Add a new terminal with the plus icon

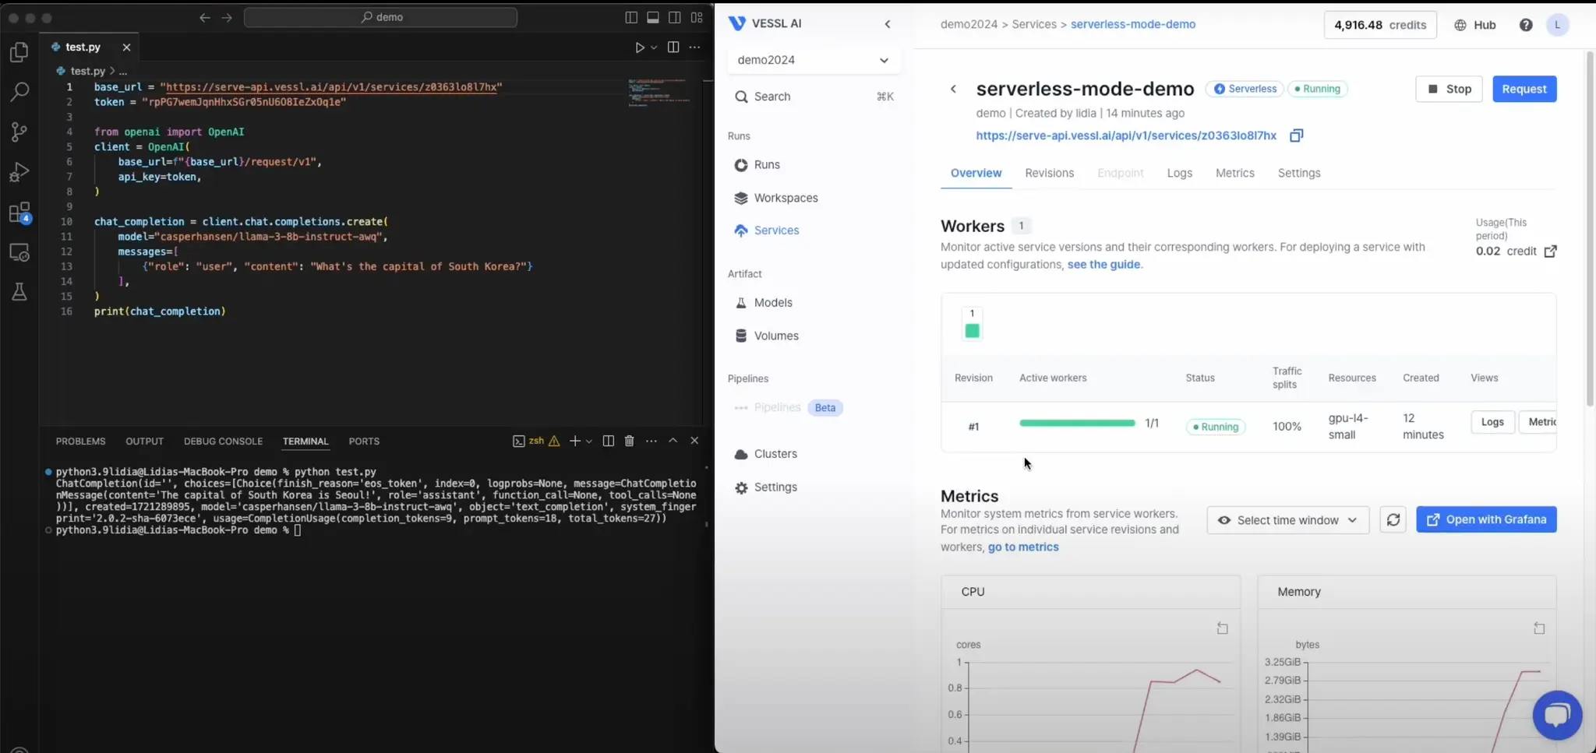tap(574, 441)
